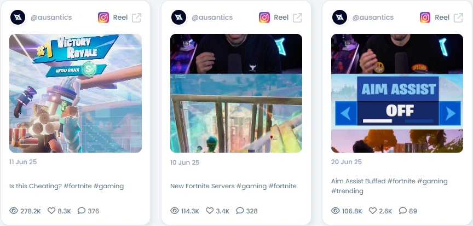Open the Aim Assist OFF reel thumbnail
The width and height of the screenshot is (473, 226).
click(x=397, y=93)
